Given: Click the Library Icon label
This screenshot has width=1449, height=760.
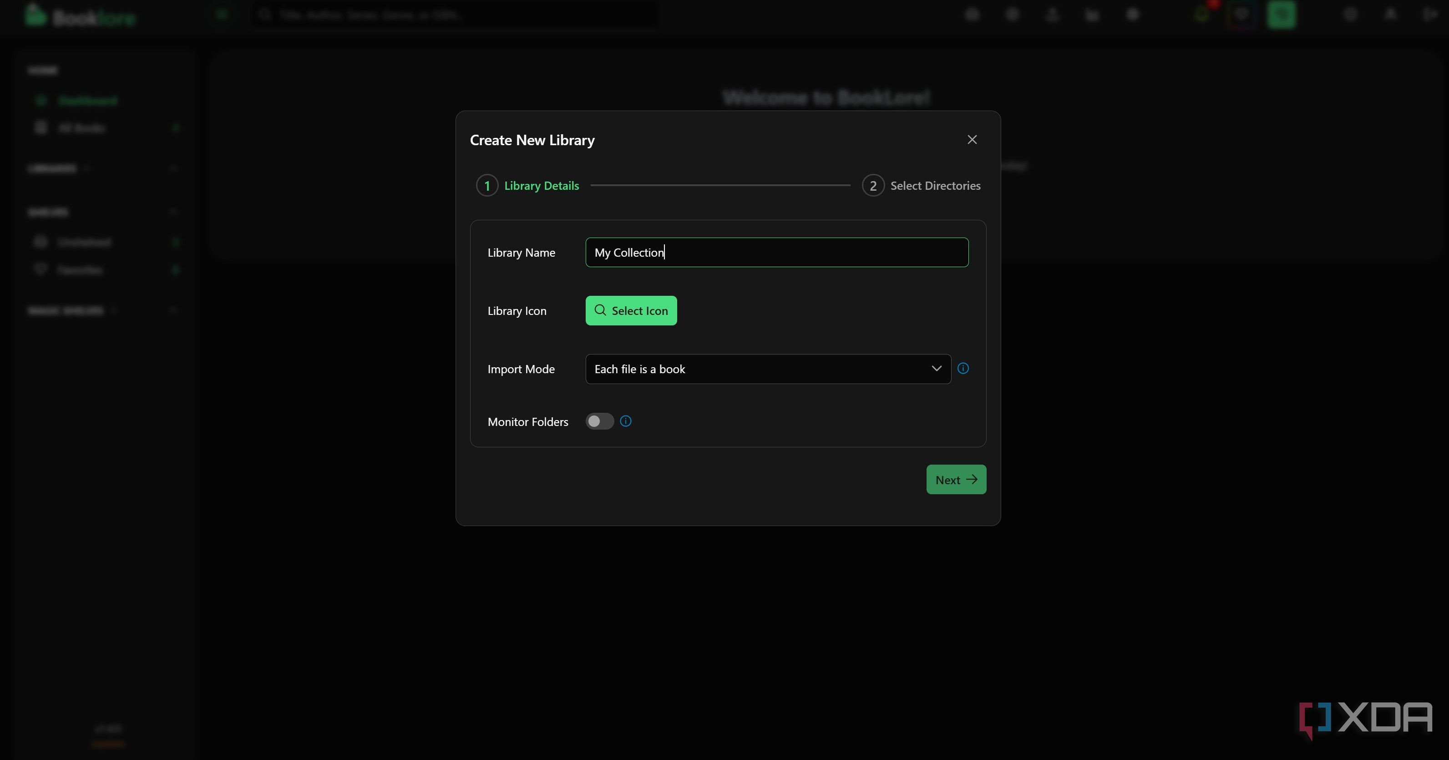Looking at the screenshot, I should 517,310.
